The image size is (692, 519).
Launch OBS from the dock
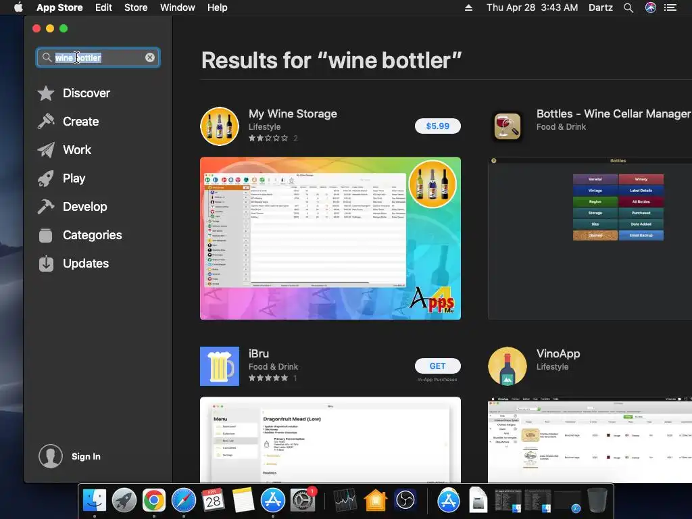(x=405, y=501)
